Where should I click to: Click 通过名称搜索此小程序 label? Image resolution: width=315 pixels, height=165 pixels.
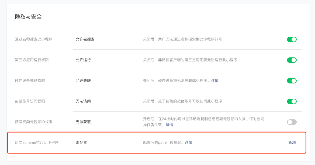tap(34, 39)
